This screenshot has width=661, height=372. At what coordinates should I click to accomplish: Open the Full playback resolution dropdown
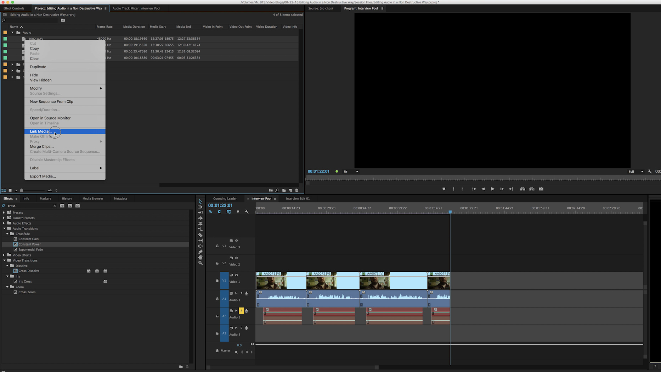click(x=636, y=172)
